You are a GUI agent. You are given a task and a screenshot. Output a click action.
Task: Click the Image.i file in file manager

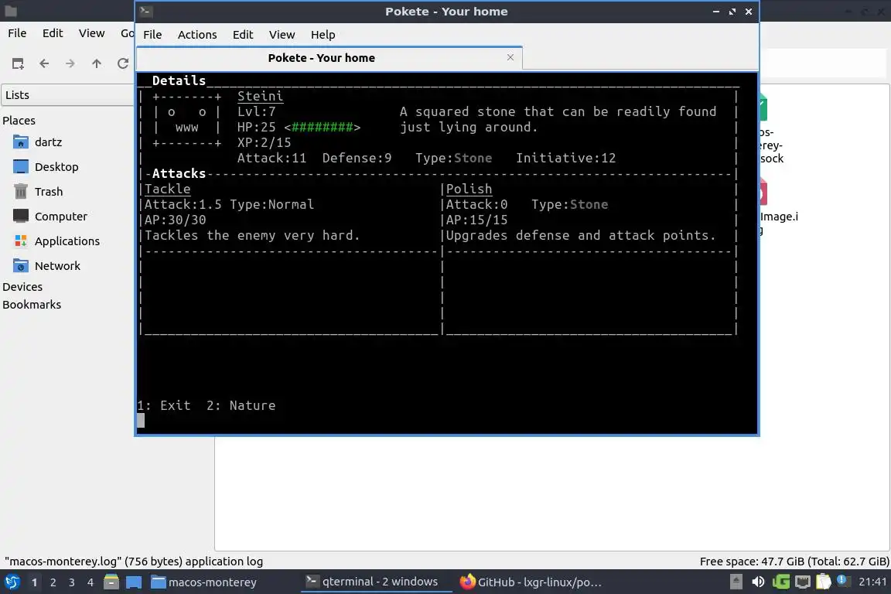pos(779,216)
